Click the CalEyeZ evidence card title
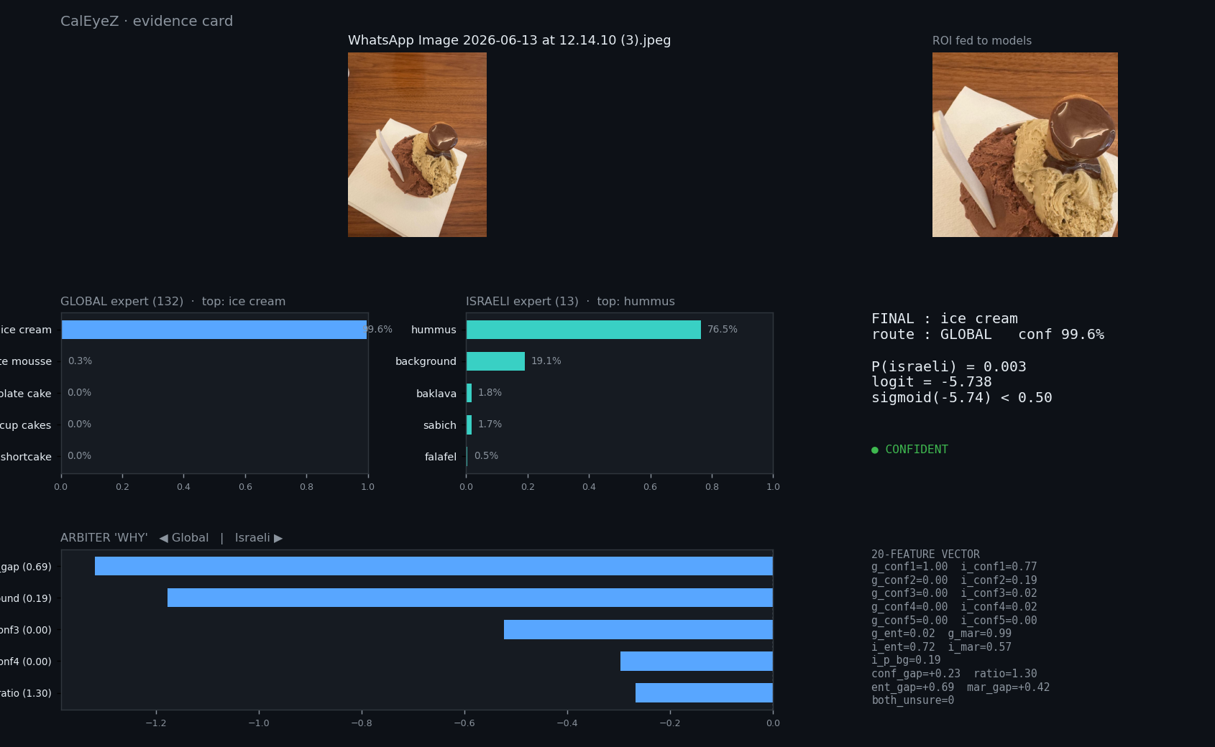1215x747 pixels. tap(147, 21)
